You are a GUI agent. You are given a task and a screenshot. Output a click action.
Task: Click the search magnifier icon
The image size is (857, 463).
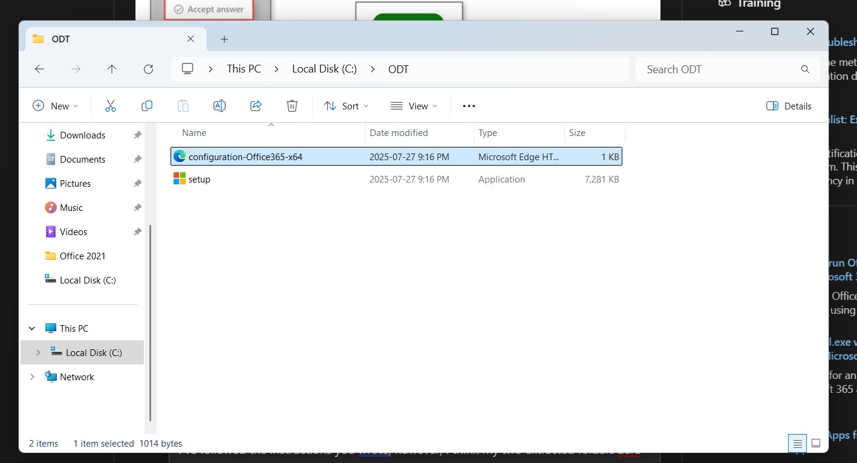[805, 69]
